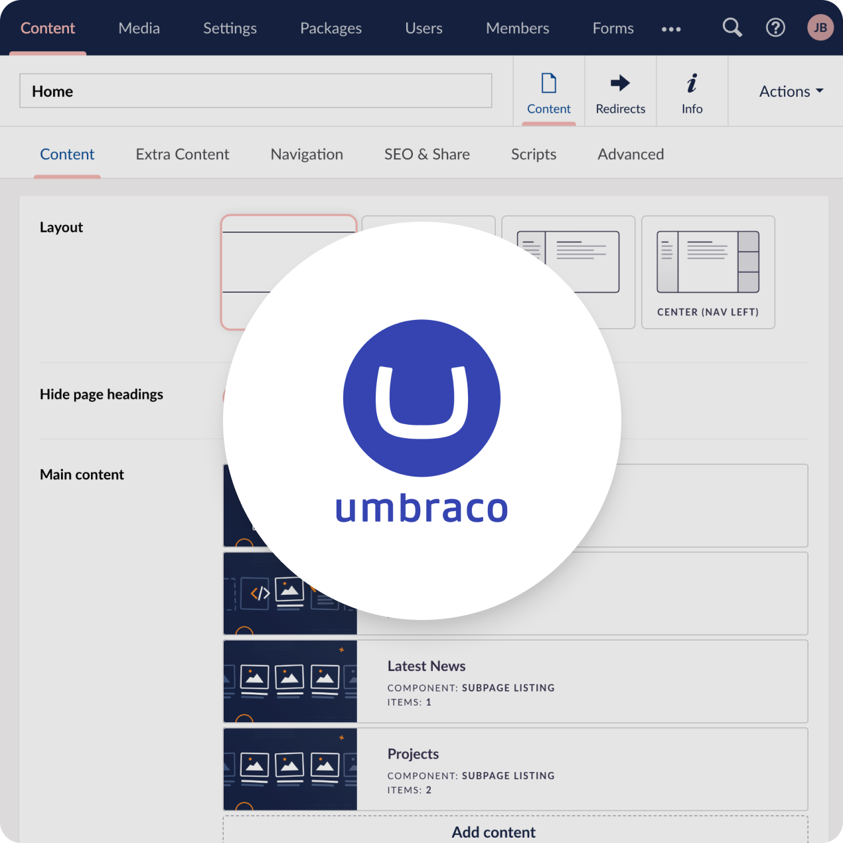Go to the Packages section
843x843 pixels.
click(331, 28)
